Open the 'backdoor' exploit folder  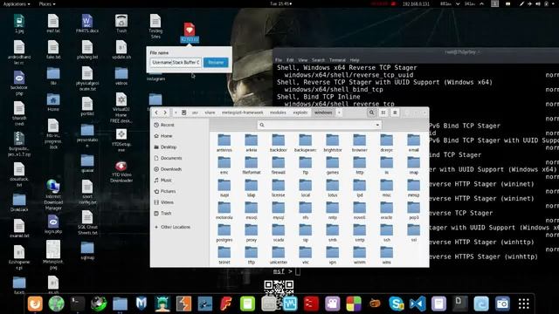pos(278,143)
